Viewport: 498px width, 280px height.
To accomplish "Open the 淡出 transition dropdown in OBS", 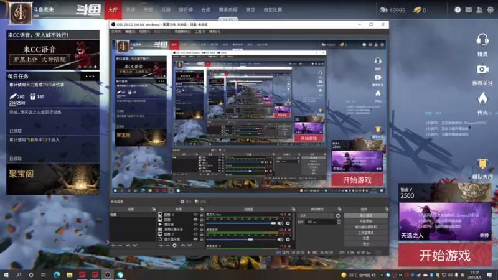I will pos(316,216).
